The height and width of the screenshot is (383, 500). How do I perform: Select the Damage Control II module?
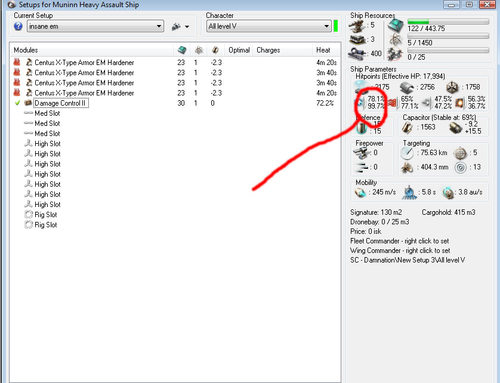click(60, 103)
